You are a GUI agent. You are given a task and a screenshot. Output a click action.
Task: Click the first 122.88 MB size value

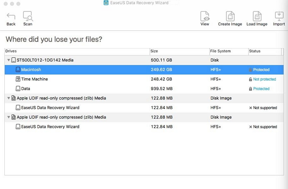[x=162, y=98]
